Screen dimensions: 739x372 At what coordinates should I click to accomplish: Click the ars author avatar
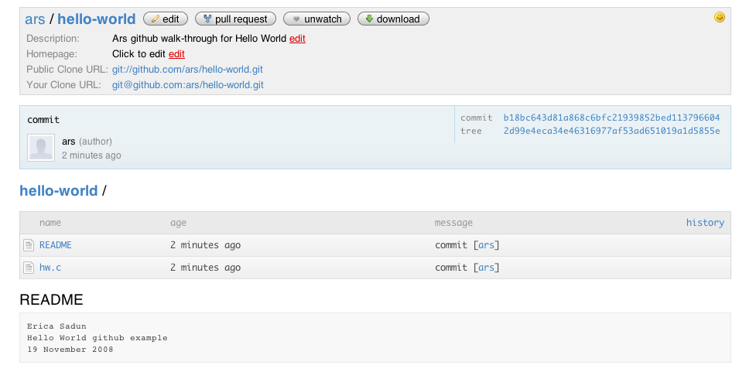[x=41, y=148]
